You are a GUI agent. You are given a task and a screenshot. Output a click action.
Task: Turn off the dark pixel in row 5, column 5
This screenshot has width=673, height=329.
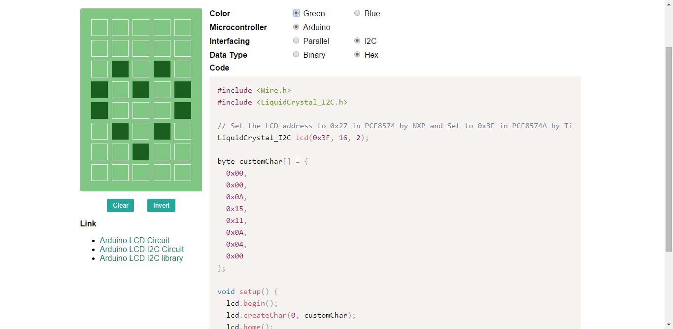tap(183, 110)
